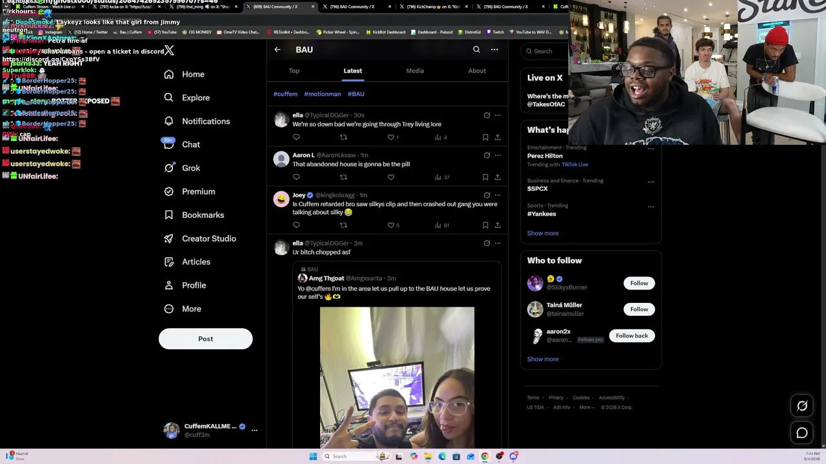Go to Profile in the sidebar
The height and width of the screenshot is (464, 826).
point(185,285)
